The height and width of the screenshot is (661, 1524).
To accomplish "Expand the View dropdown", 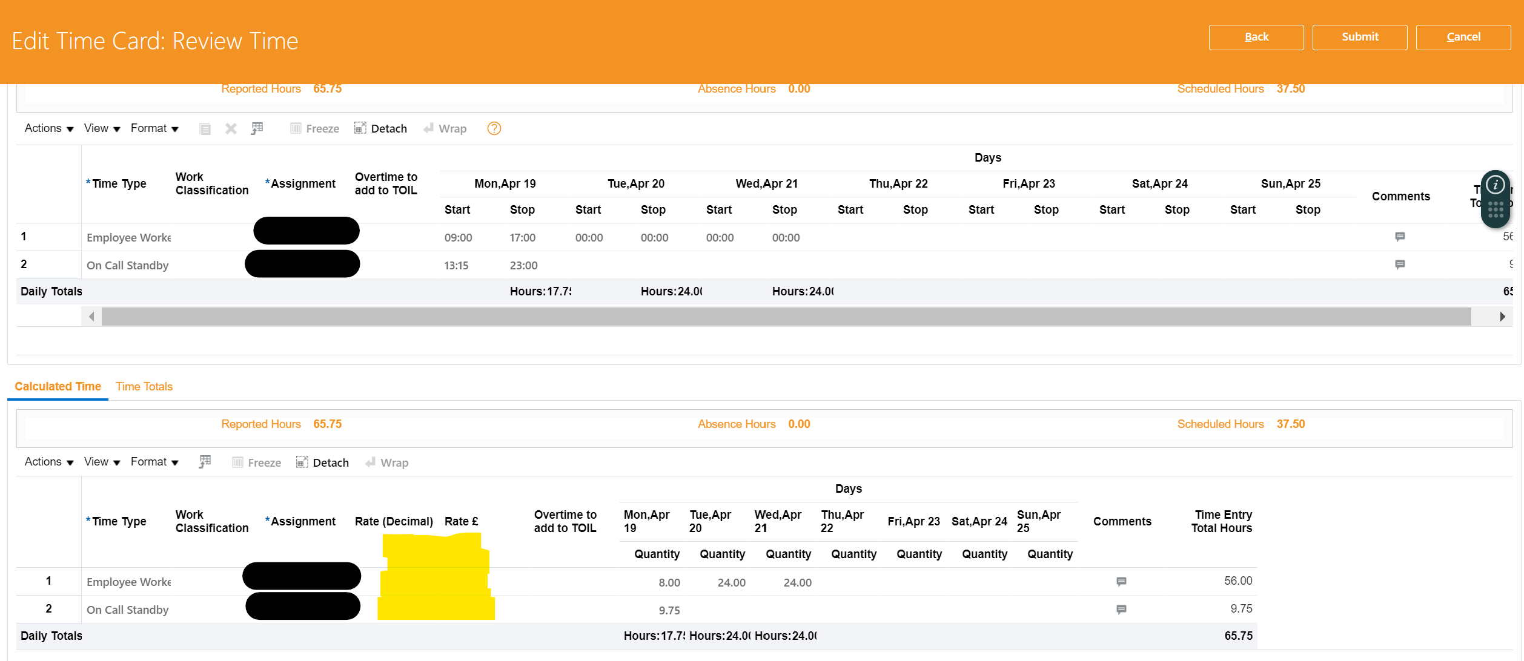I will [101, 128].
